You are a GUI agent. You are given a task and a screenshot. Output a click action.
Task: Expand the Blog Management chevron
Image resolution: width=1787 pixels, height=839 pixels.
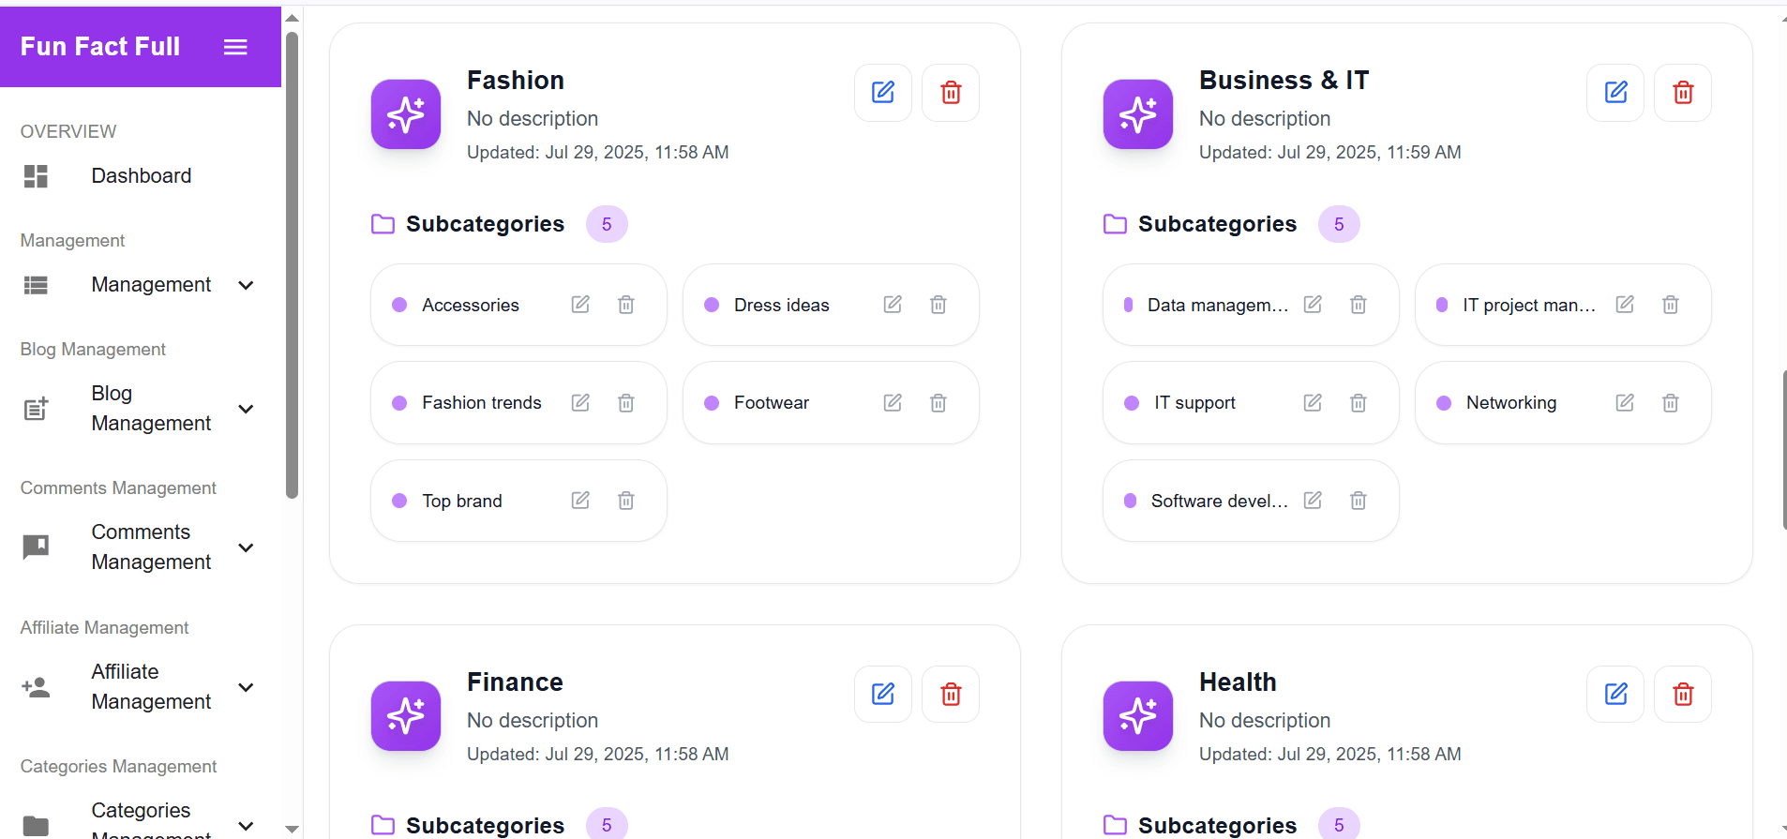246,409
